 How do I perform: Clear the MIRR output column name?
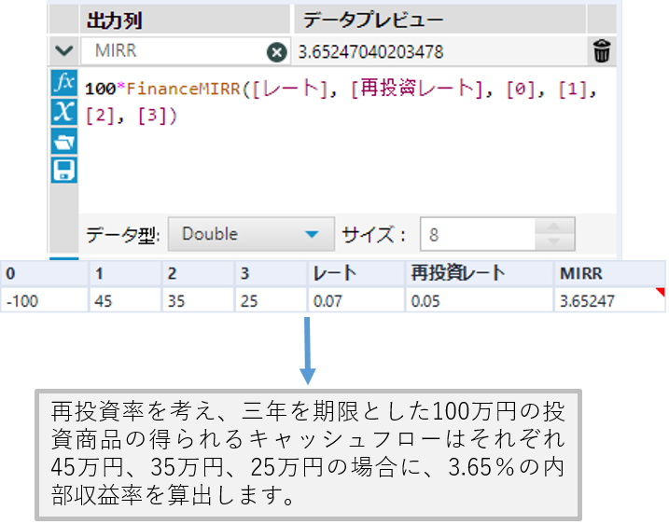point(276,52)
